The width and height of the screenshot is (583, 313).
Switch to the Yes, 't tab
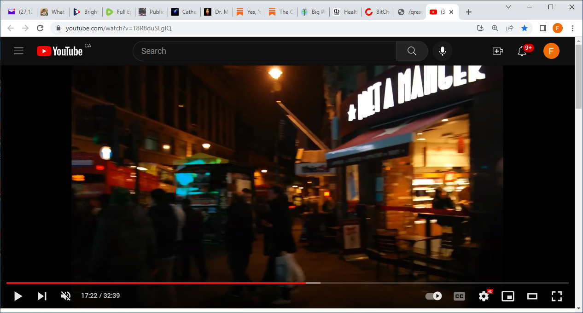coord(249,12)
